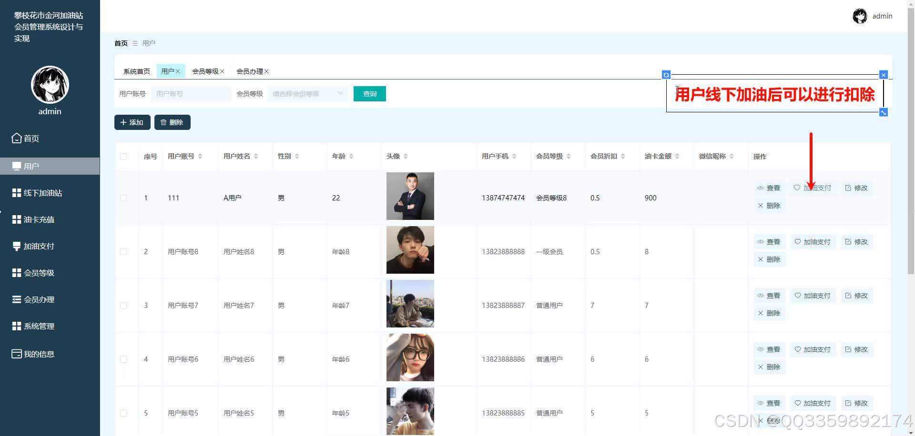
Task: Open 会员等级 sidebar menu
Action: point(33,273)
